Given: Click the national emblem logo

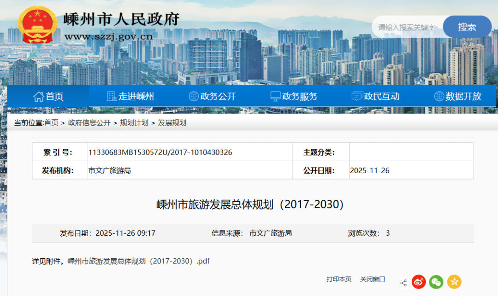Looking at the screenshot, I should click(x=37, y=25).
